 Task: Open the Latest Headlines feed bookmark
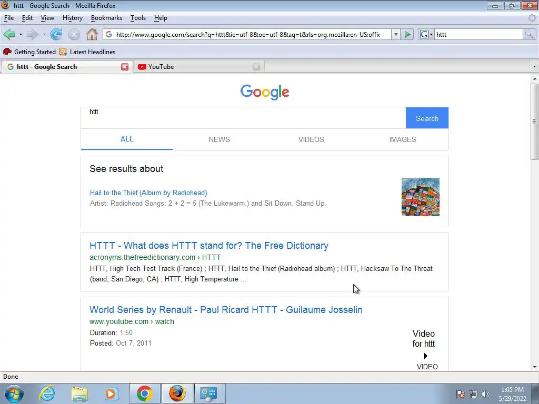tap(87, 52)
